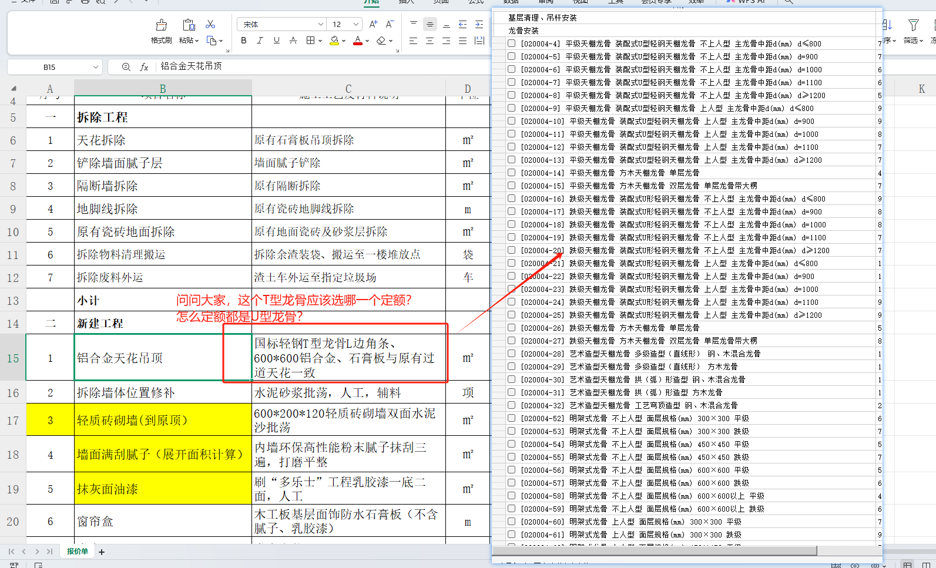Click the cell borders icon
Image resolution: width=936 pixels, height=568 pixels.
(310, 41)
